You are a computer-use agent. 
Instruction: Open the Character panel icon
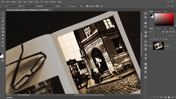click(x=145, y=55)
